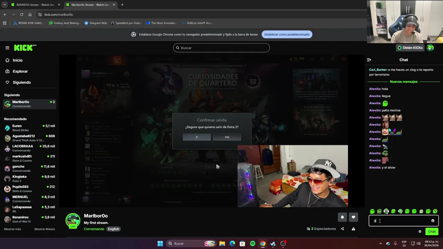Show hidden system tray icons
Screen dimensions: 443x249
click(381, 243)
